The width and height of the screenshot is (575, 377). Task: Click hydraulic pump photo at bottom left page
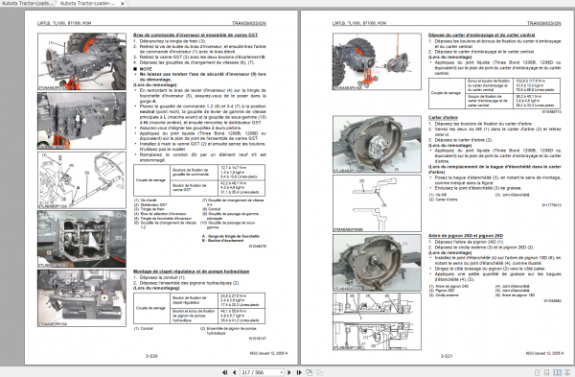(81, 298)
